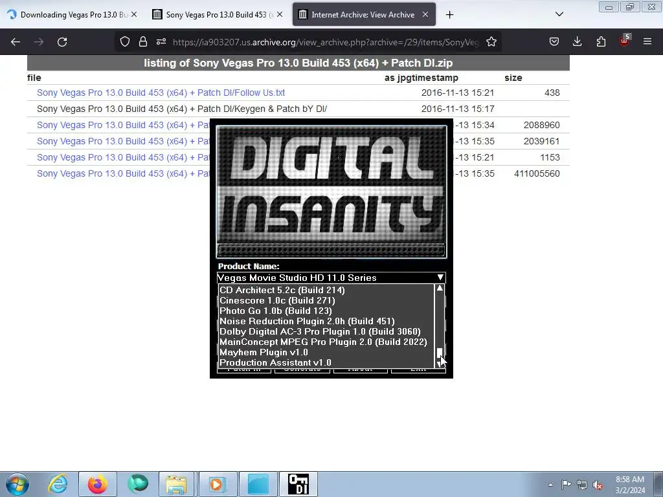Viewport: 663px width, 497px height.
Task: Close the Sony Vegas Pro Build 453 tab
Action: (280, 14)
